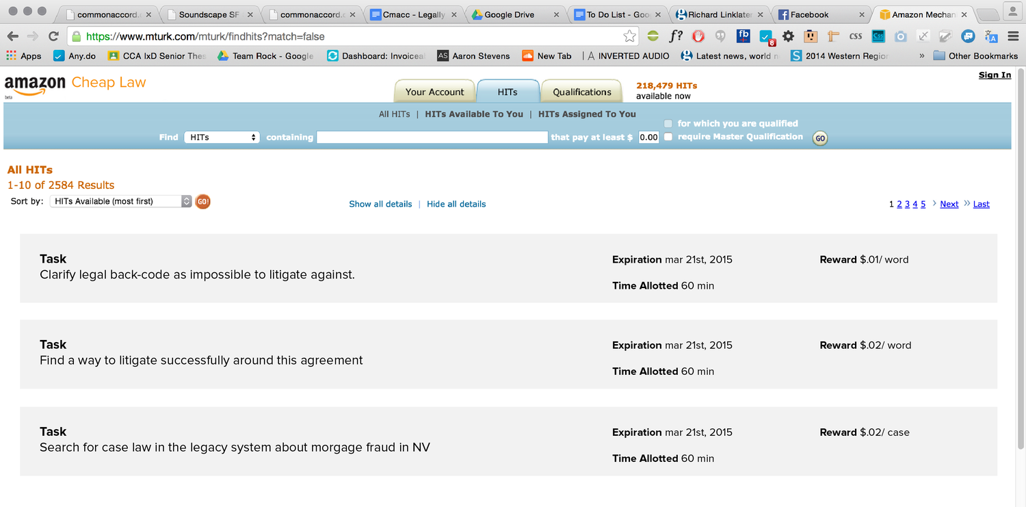The height and width of the screenshot is (507, 1026).
Task: Expand the bookmarks overflow chevron
Action: click(x=921, y=56)
